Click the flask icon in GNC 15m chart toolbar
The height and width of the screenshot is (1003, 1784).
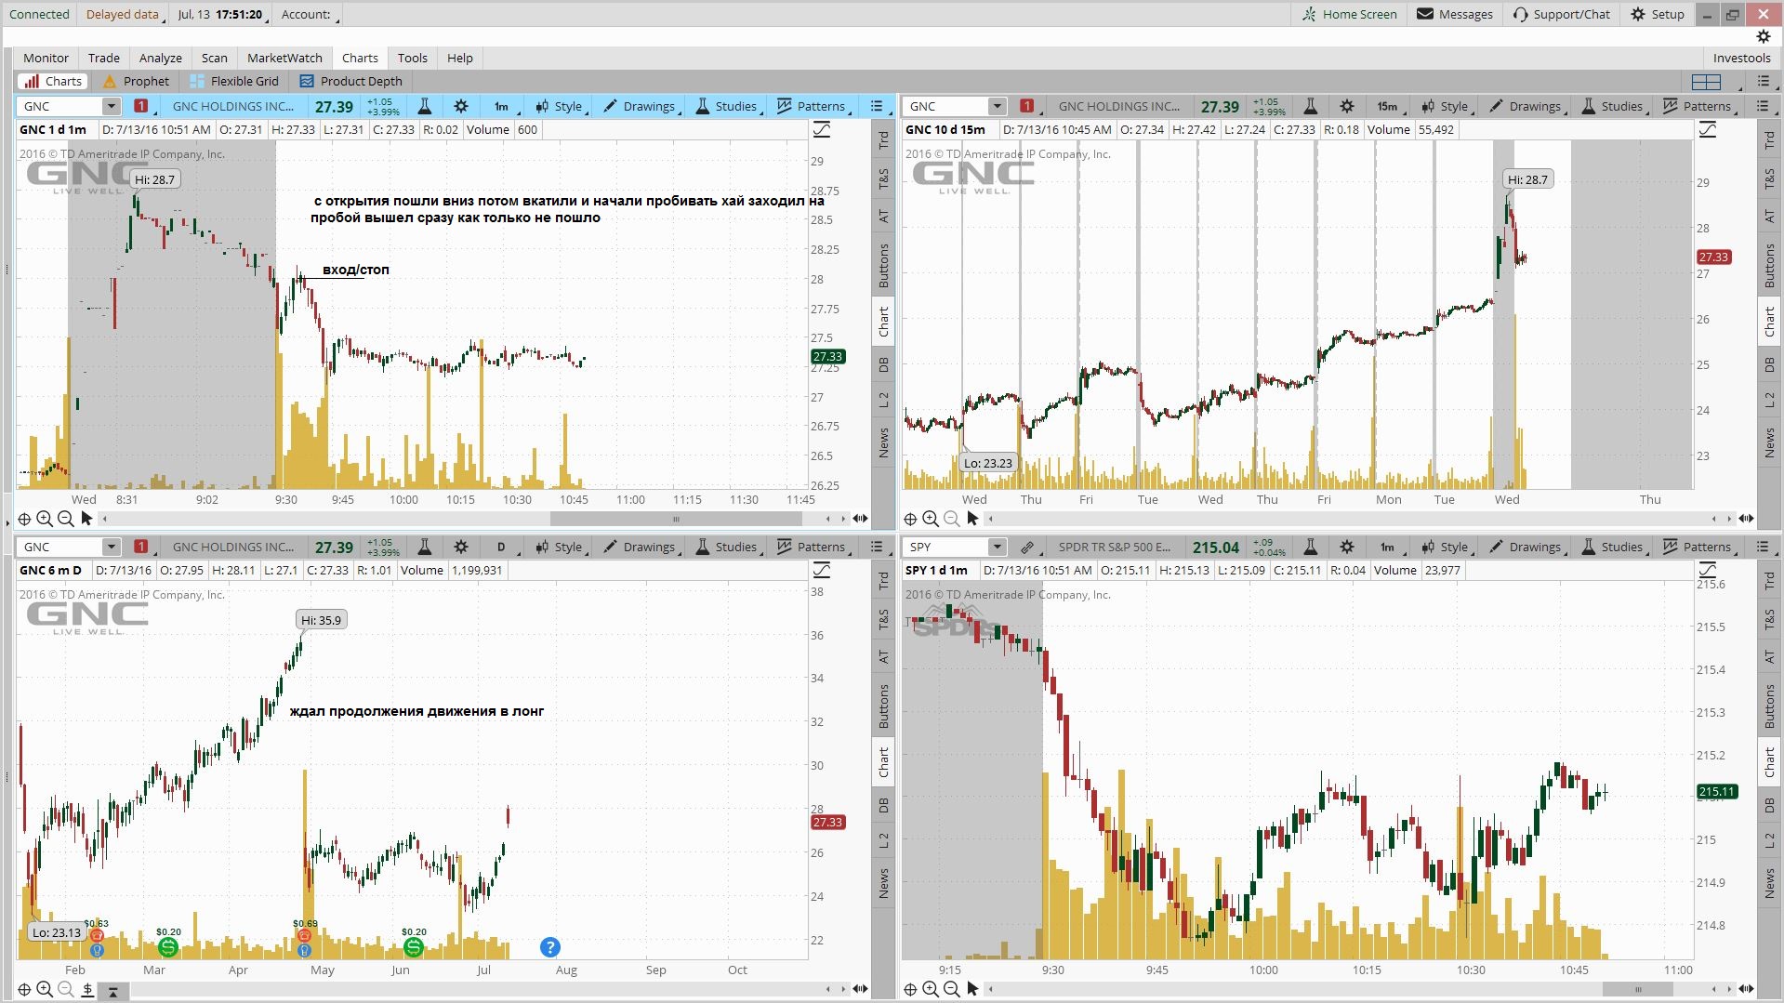1310,106
